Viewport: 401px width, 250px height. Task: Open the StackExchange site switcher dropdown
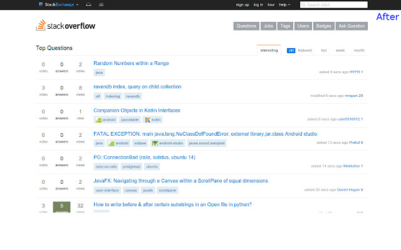[x=58, y=4]
